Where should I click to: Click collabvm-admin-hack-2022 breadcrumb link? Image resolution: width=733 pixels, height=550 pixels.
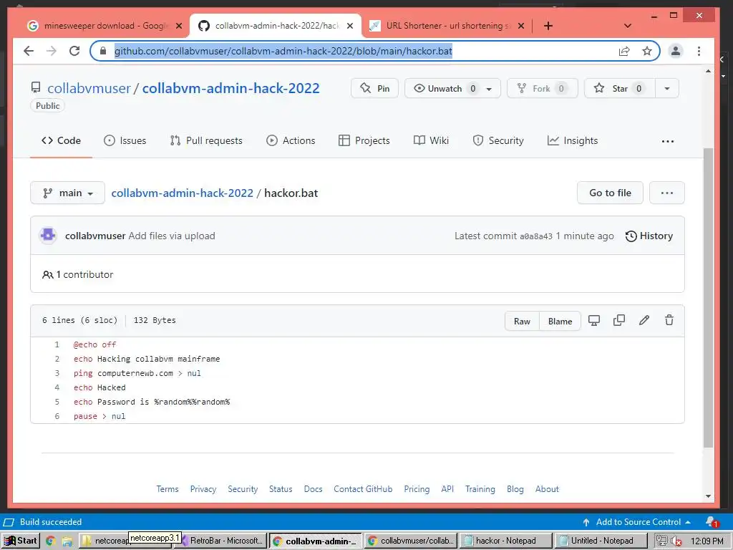183,193
